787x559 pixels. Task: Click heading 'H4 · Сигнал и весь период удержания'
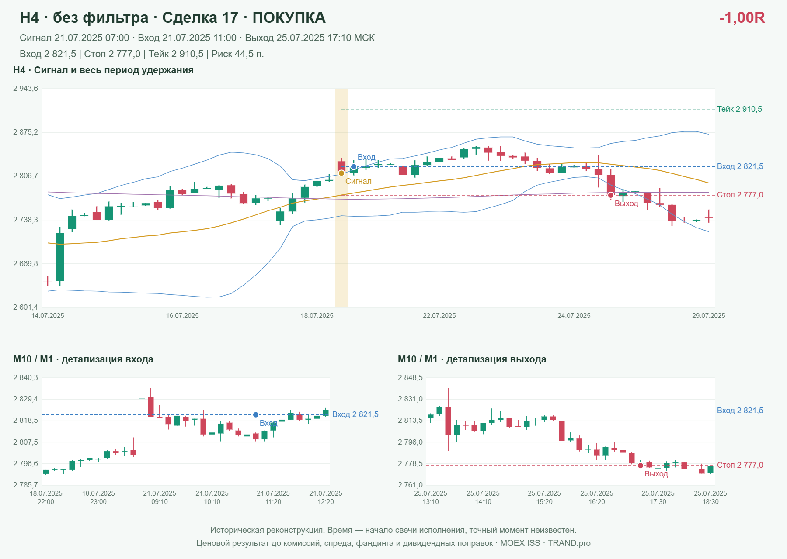(x=103, y=70)
